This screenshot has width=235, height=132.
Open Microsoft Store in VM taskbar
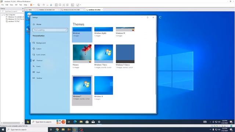87,122
